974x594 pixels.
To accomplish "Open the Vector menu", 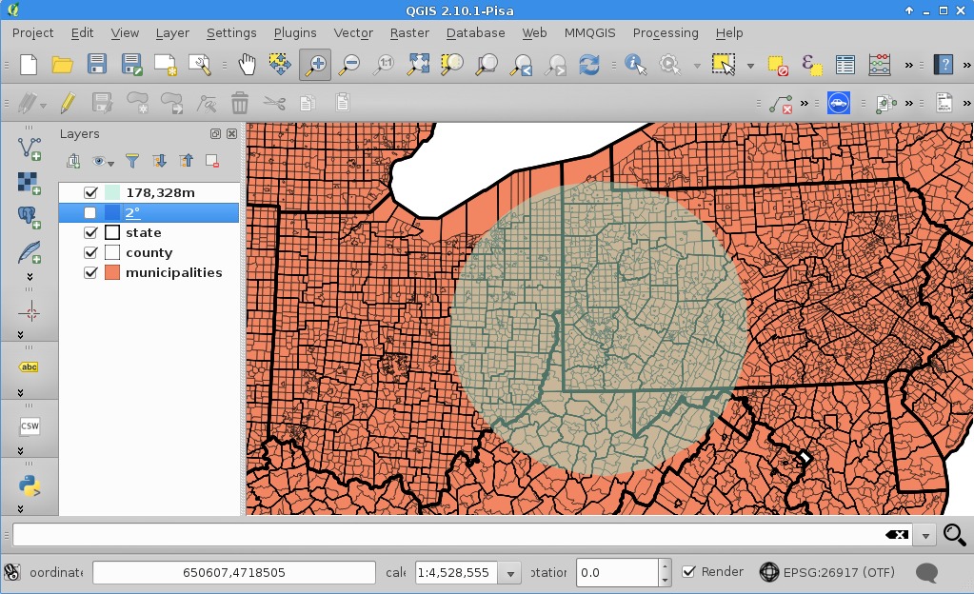I will (x=352, y=32).
